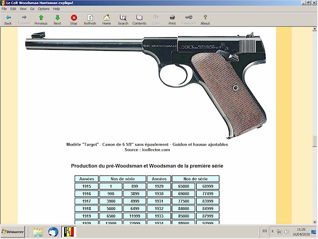The height and width of the screenshot is (239, 318).
Task: Click the FR language indicator
Action: [x=264, y=231]
